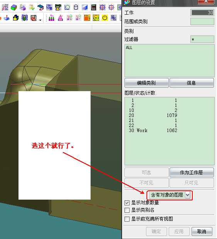Viewport: 217px width, 239px height.
Task: Click the 作为工作层 button
Action: (x=192, y=172)
